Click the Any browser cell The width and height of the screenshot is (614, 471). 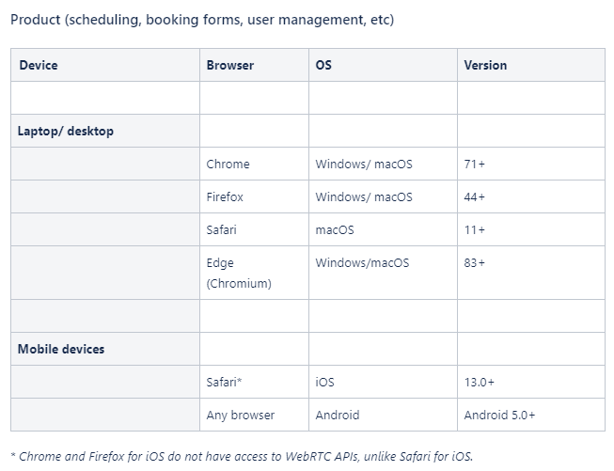(x=241, y=416)
